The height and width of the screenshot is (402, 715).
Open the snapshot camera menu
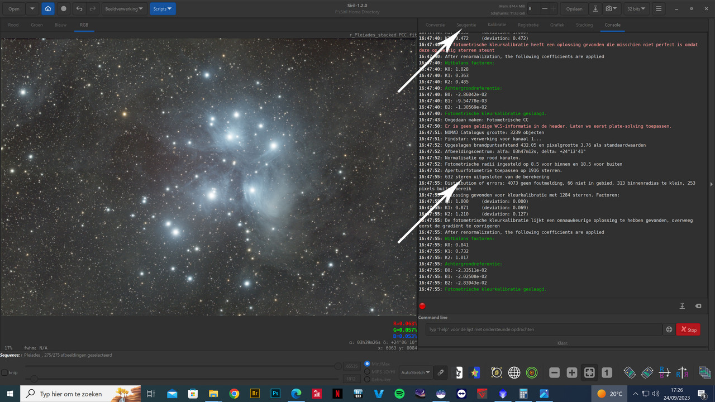[613, 9]
